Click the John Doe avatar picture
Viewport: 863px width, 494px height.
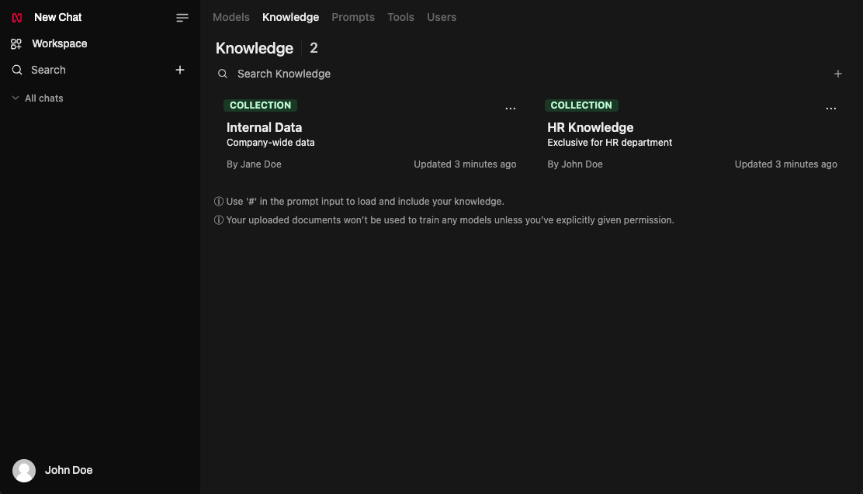(x=24, y=471)
